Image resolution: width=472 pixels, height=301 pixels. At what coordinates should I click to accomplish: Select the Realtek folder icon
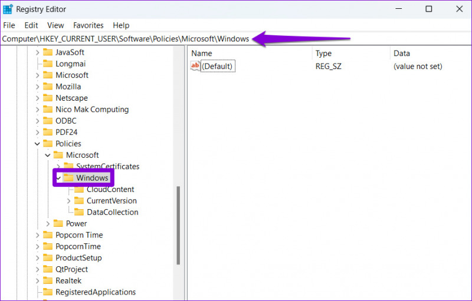pyautogui.click(x=48, y=280)
